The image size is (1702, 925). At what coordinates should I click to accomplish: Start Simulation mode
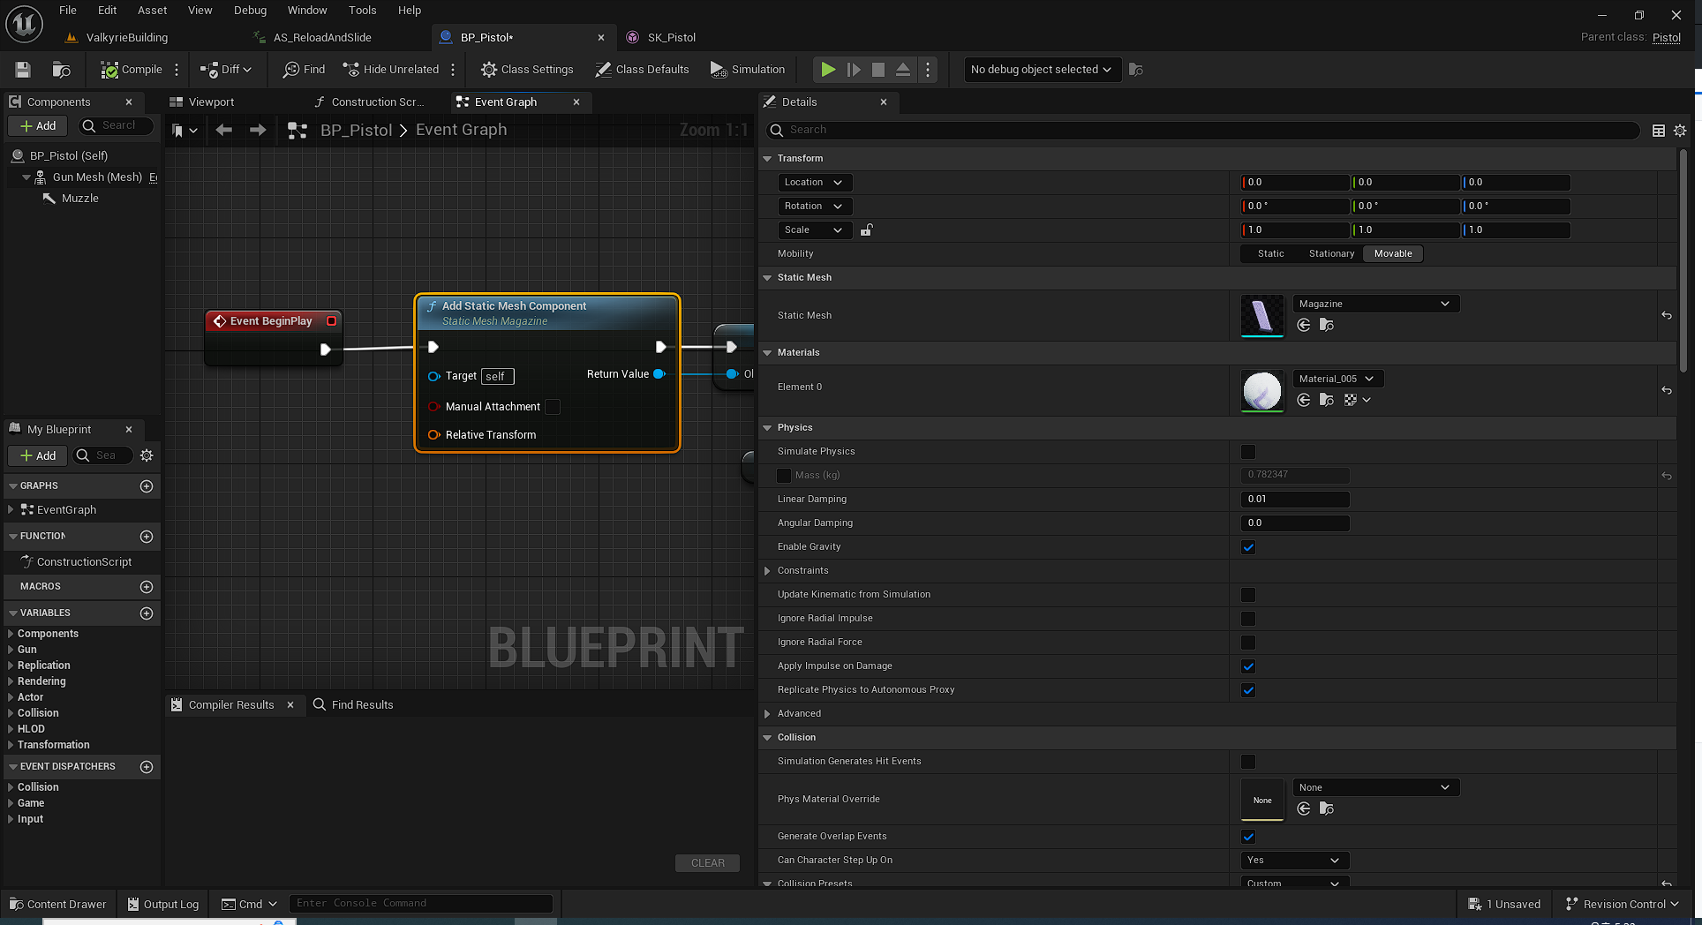[x=748, y=70]
